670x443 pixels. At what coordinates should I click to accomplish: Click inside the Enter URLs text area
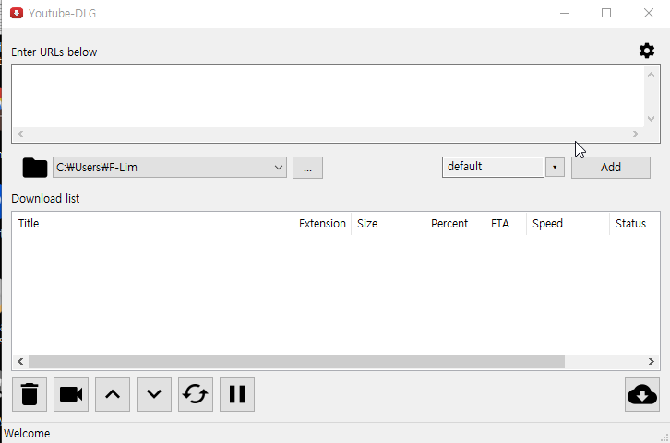point(328,96)
